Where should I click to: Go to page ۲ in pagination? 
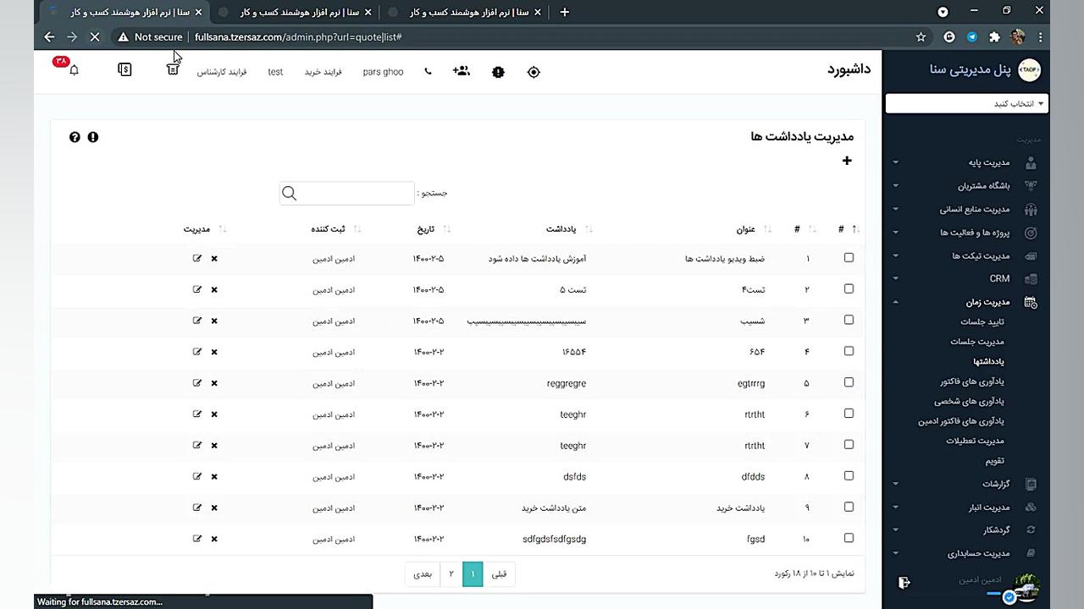coord(451,573)
